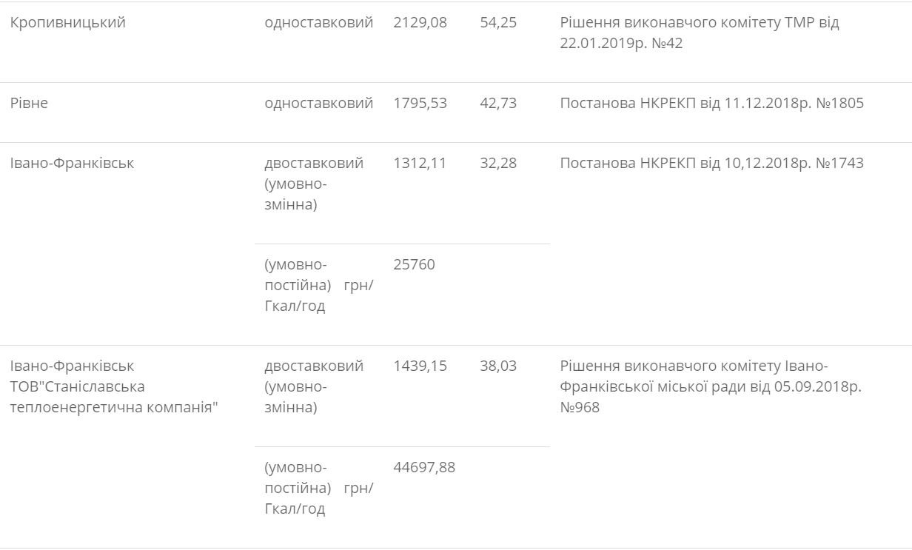The height and width of the screenshot is (550, 912).
Task: Select the tariff value 1439,15
Action: (x=420, y=366)
